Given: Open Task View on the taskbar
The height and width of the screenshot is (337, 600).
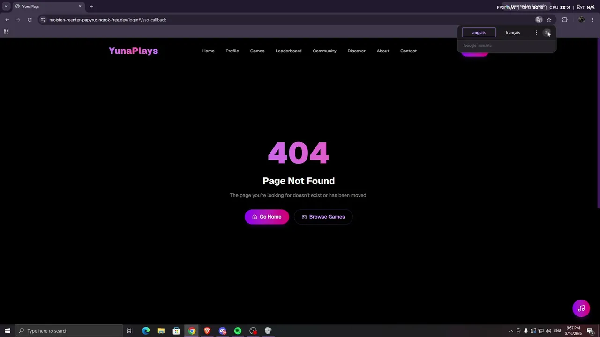Looking at the screenshot, I should click(130, 331).
